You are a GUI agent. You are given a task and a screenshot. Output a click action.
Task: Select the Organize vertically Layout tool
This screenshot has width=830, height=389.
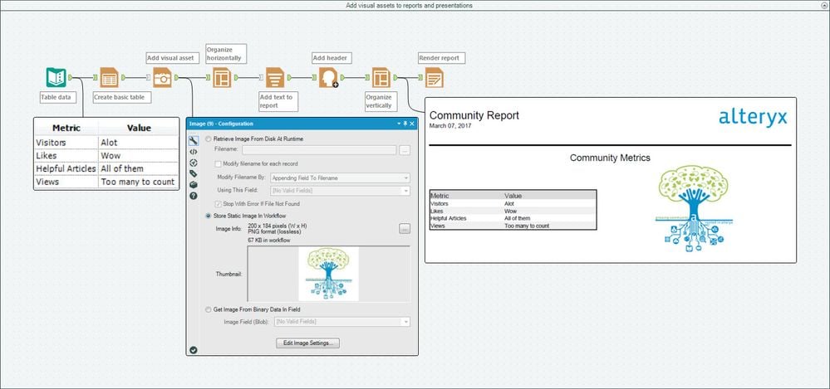pyautogui.click(x=381, y=78)
